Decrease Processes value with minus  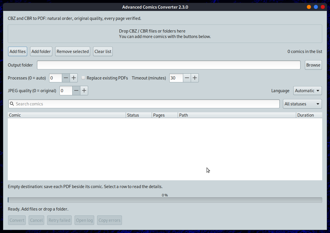coord(66,78)
